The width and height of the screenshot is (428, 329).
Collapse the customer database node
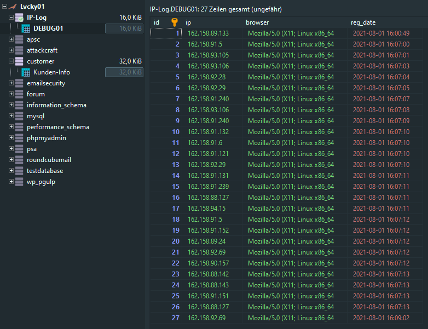pos(11,61)
